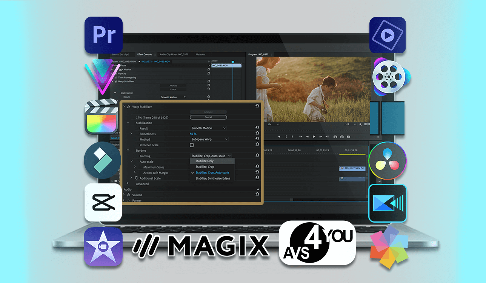Step forward one frame in Program monitor

321,137
